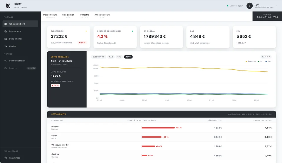Screen dimensions: 282x163
Task: Click the Gaz 4 848 € card
Action: [208, 37]
